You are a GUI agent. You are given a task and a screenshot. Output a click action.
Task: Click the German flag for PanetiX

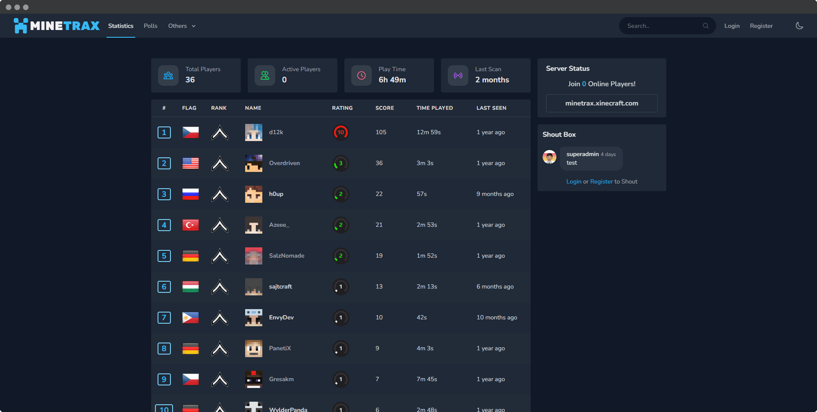tap(191, 349)
